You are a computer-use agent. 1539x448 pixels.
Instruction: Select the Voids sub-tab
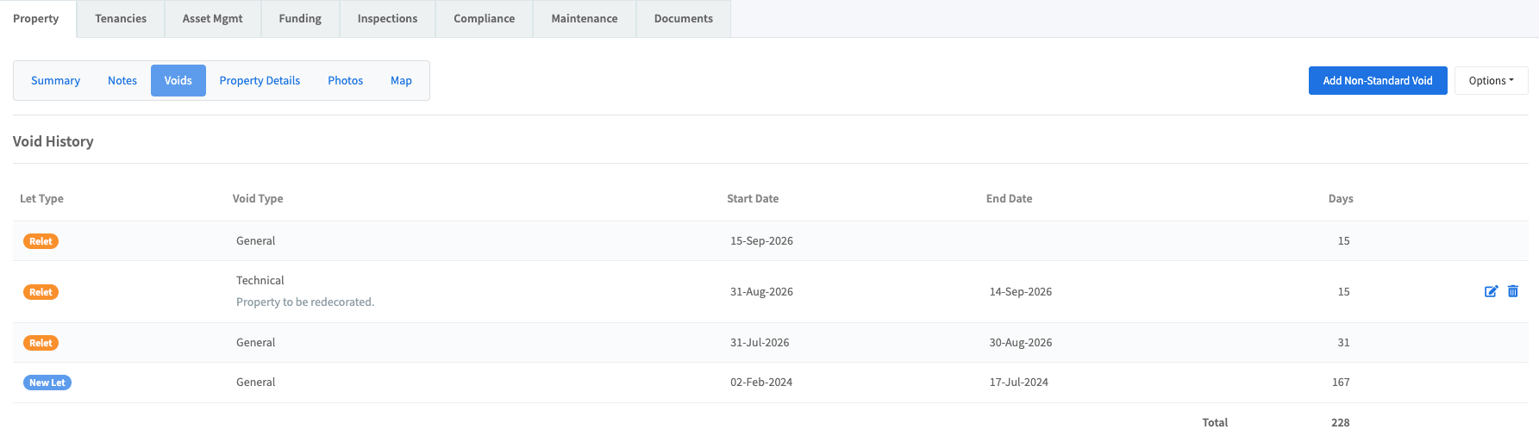pos(178,80)
